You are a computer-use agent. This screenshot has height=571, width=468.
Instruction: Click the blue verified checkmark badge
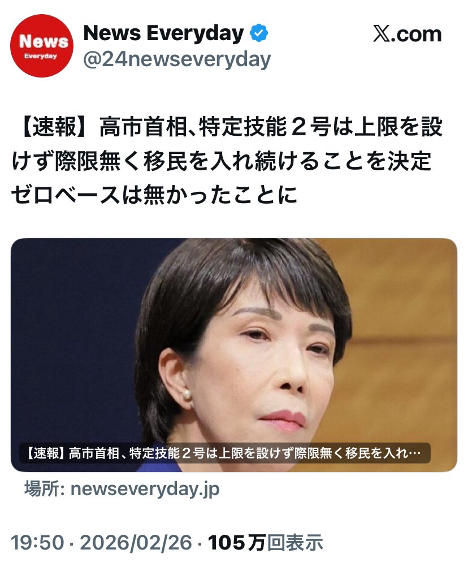[x=259, y=33]
